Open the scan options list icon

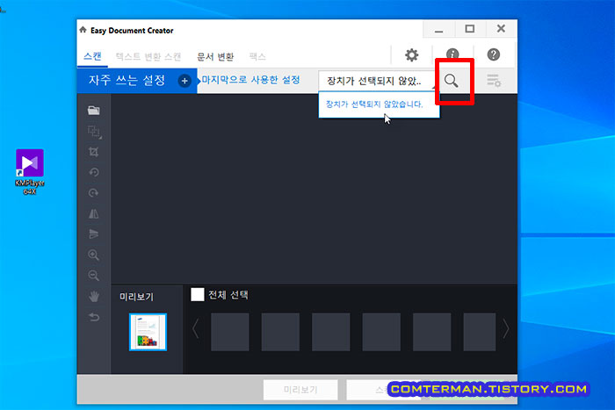click(494, 81)
